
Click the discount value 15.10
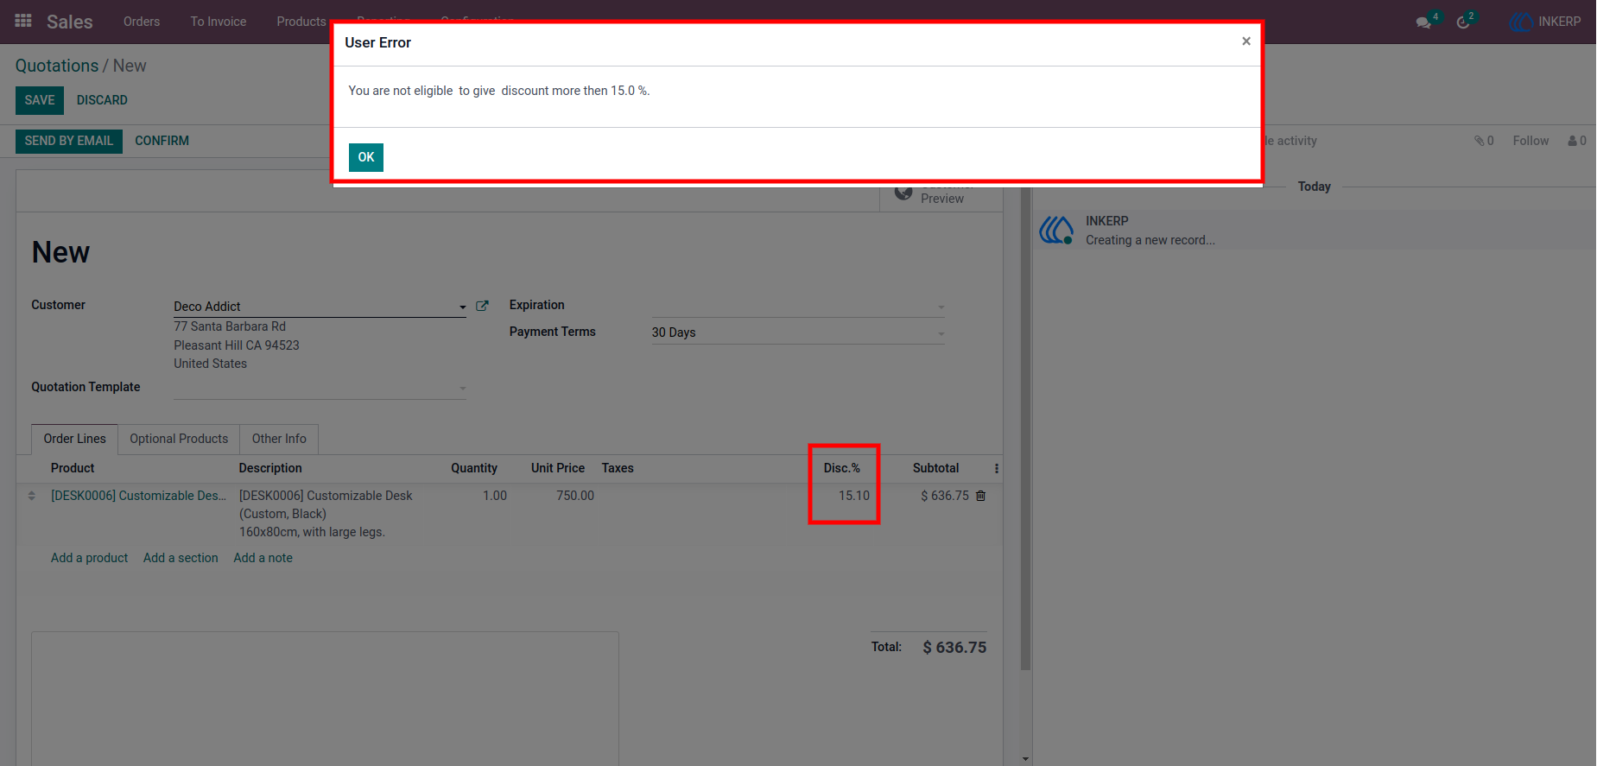pyautogui.click(x=854, y=496)
